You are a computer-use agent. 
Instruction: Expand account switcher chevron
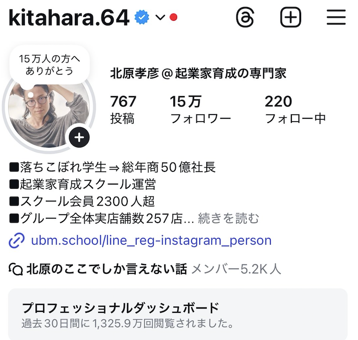tap(160, 17)
